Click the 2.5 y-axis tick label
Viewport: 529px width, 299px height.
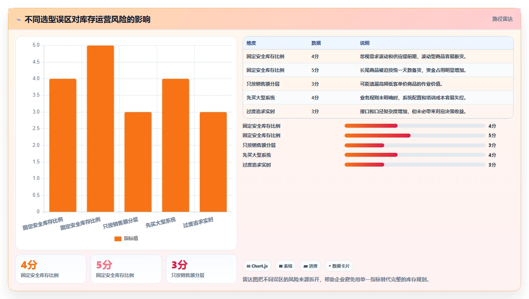[x=36, y=128]
